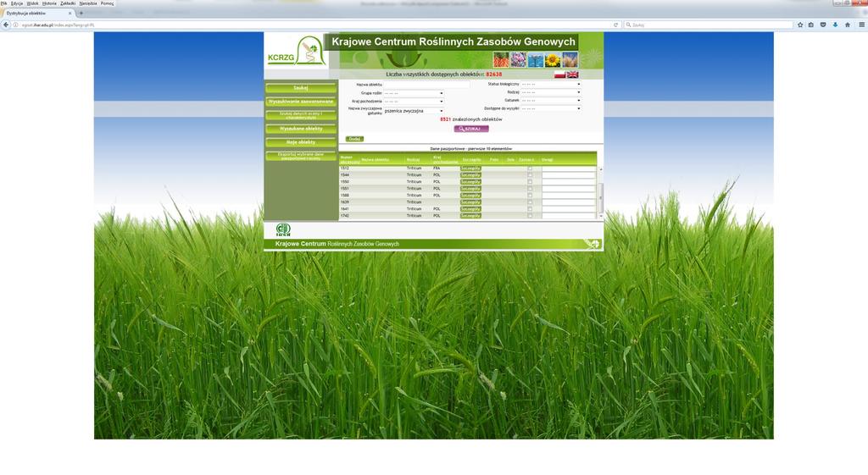Expand the Dostępne do wysyłki dropdown
The height and width of the screenshot is (475, 868).
pos(551,108)
